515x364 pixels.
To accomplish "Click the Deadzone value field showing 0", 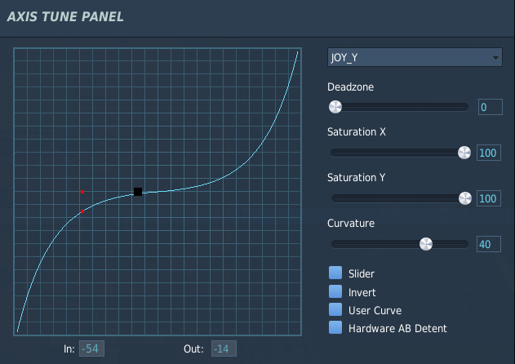I will [x=490, y=107].
